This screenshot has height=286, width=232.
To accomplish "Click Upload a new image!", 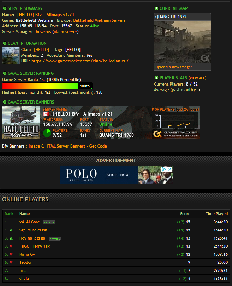I will pyautogui.click(x=174, y=67).
